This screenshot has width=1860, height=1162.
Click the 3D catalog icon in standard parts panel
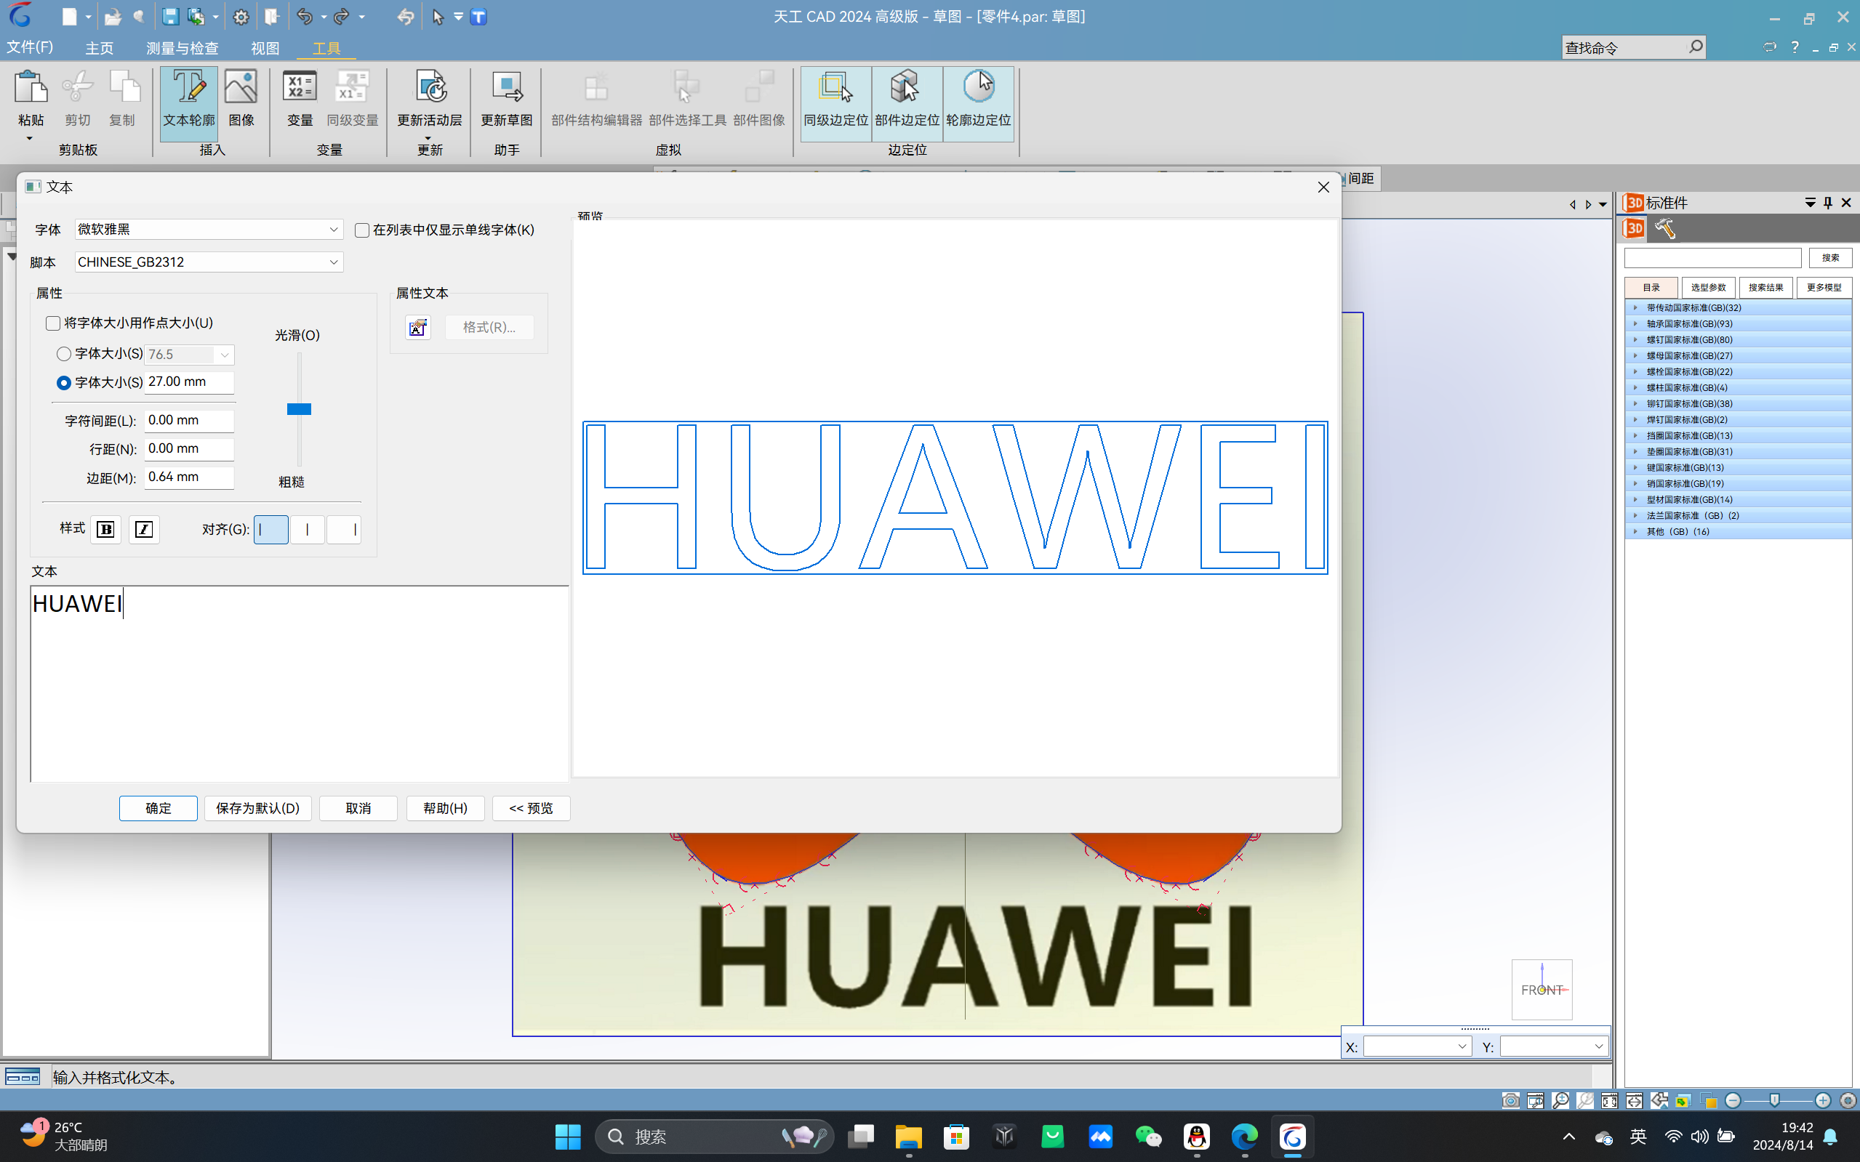coord(1633,228)
